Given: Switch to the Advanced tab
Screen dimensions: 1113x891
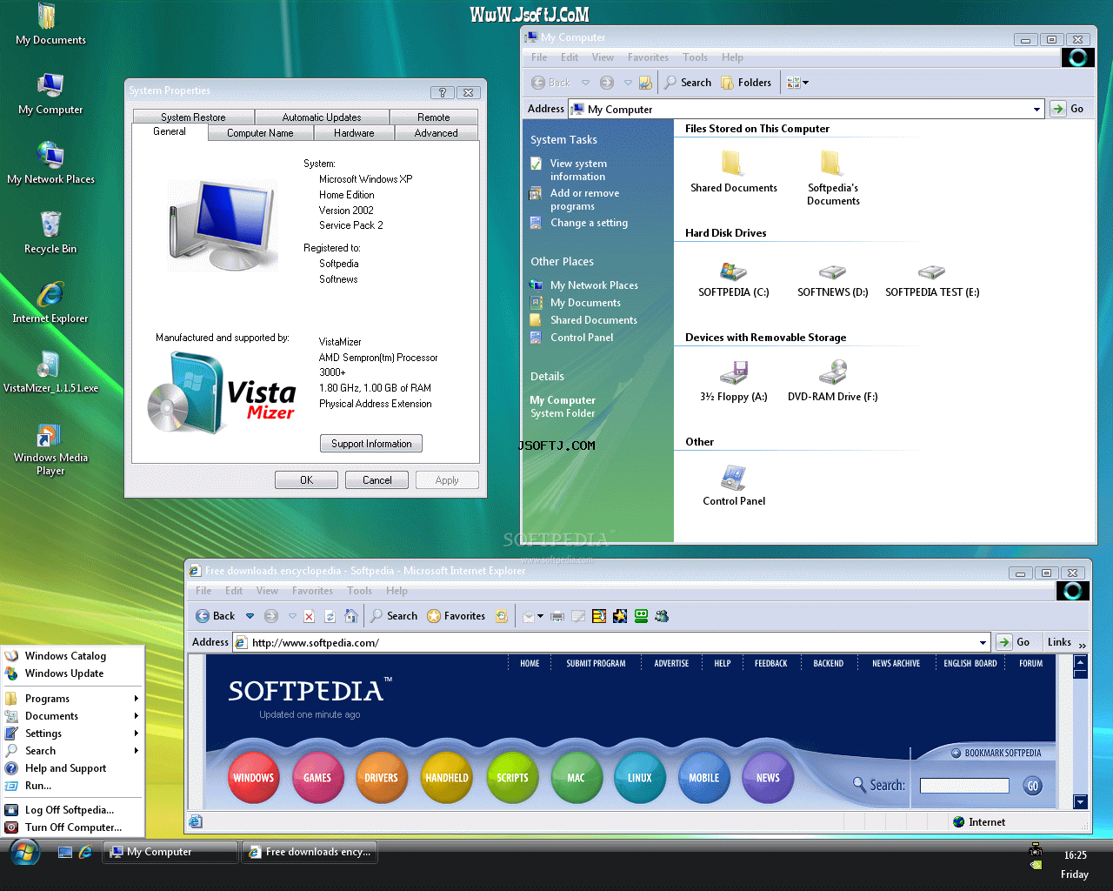Looking at the screenshot, I should click(436, 133).
